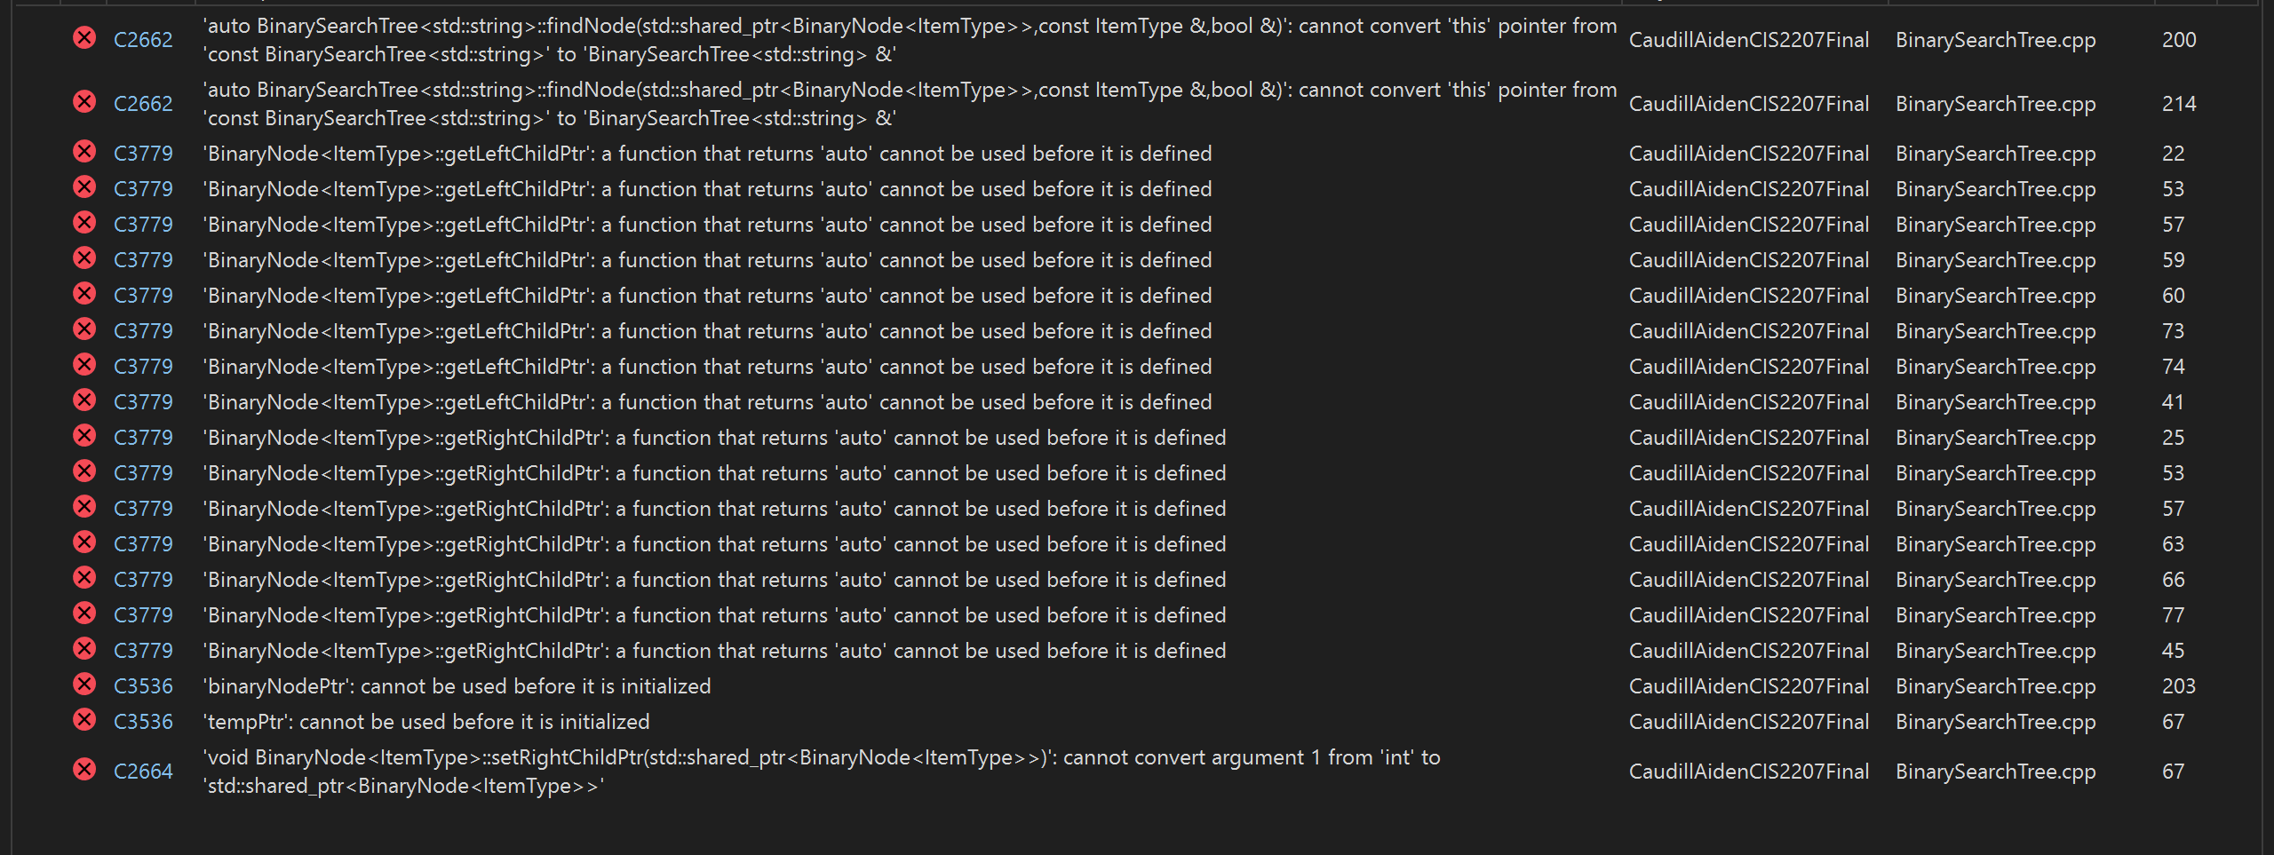
Task: Open the C2664 error code help link
Action: (143, 770)
